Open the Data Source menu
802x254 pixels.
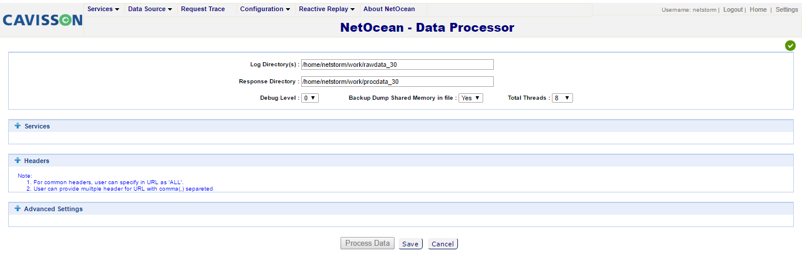pos(150,9)
